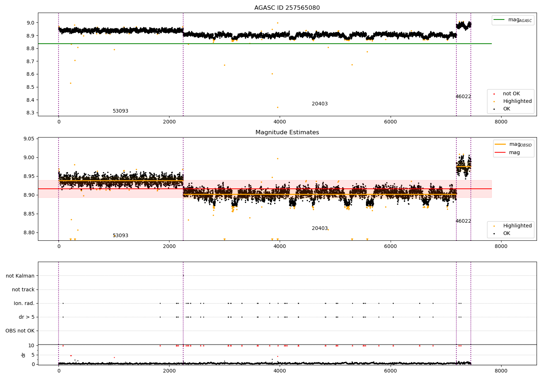Click the 8.90 y-tick in middle plot

tap(29, 195)
